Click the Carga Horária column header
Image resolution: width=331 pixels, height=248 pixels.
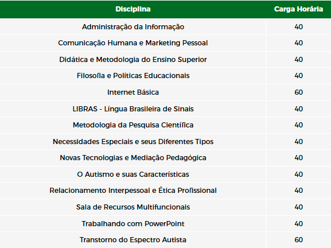click(298, 9)
